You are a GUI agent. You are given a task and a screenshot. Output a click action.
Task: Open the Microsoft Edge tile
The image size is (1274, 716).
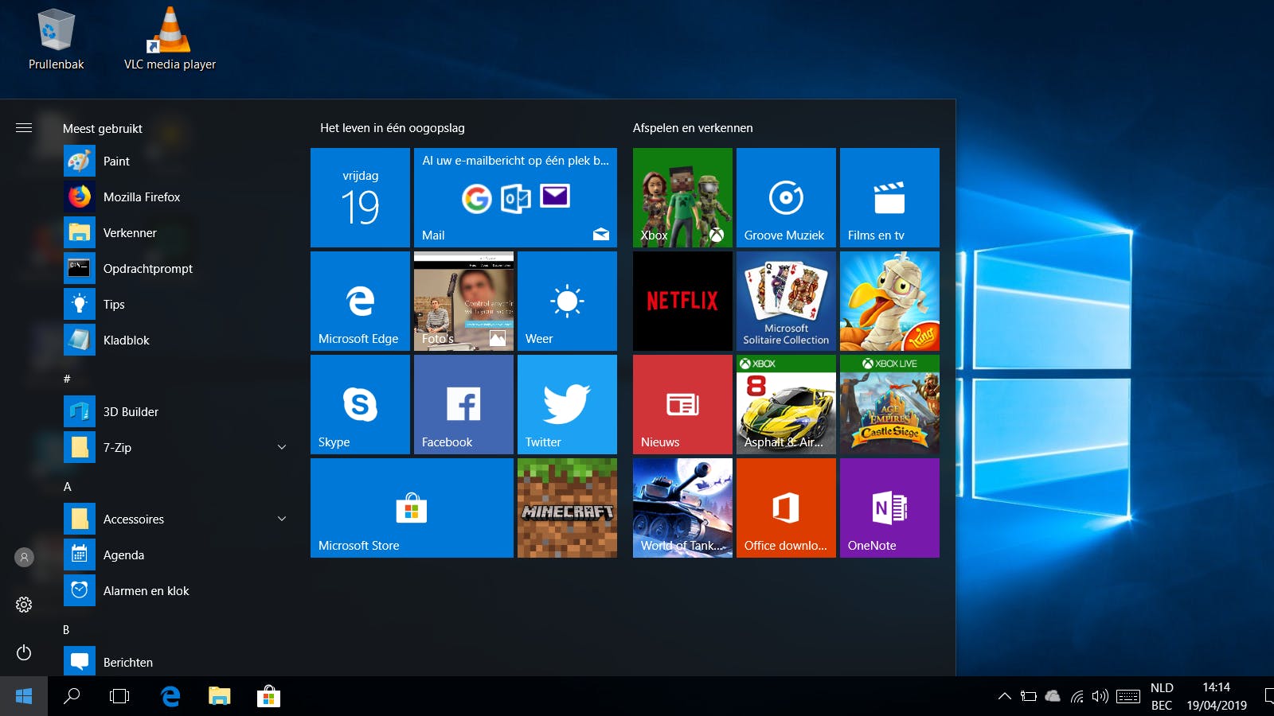360,301
